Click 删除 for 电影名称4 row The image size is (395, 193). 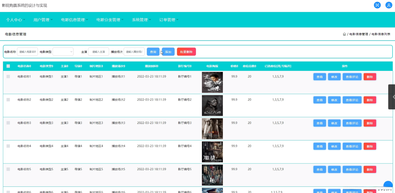[370, 146]
